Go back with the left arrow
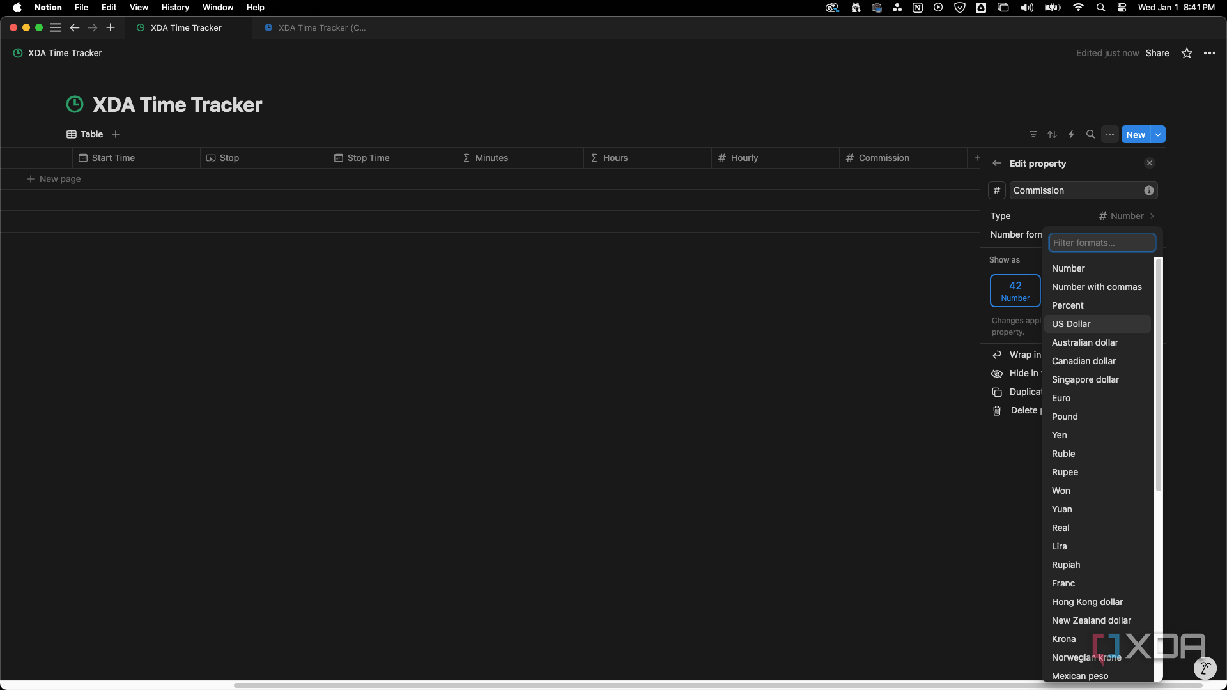1227x690 pixels. click(x=75, y=27)
